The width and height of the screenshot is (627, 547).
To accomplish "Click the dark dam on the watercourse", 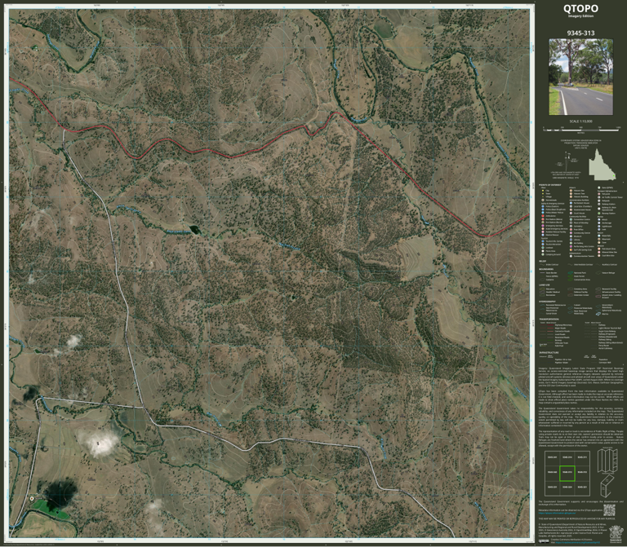I will coord(194,230).
